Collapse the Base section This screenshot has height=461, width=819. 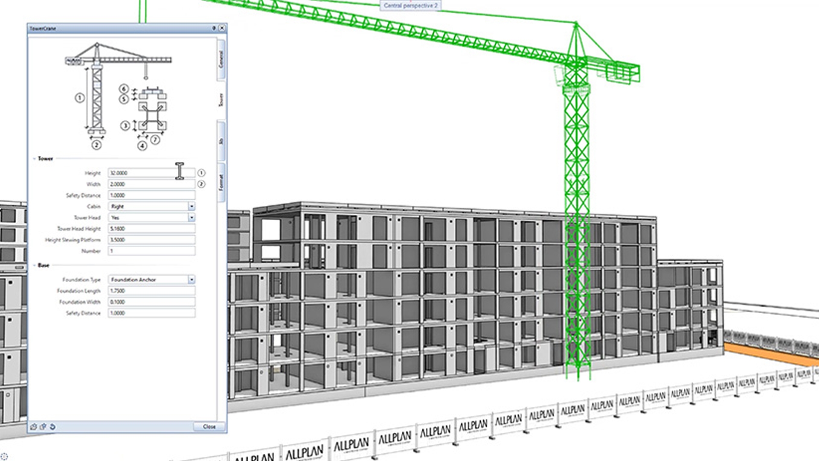pos(35,266)
